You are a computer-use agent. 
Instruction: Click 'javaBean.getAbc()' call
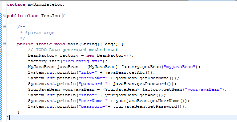pyautogui.click(x=129, y=72)
